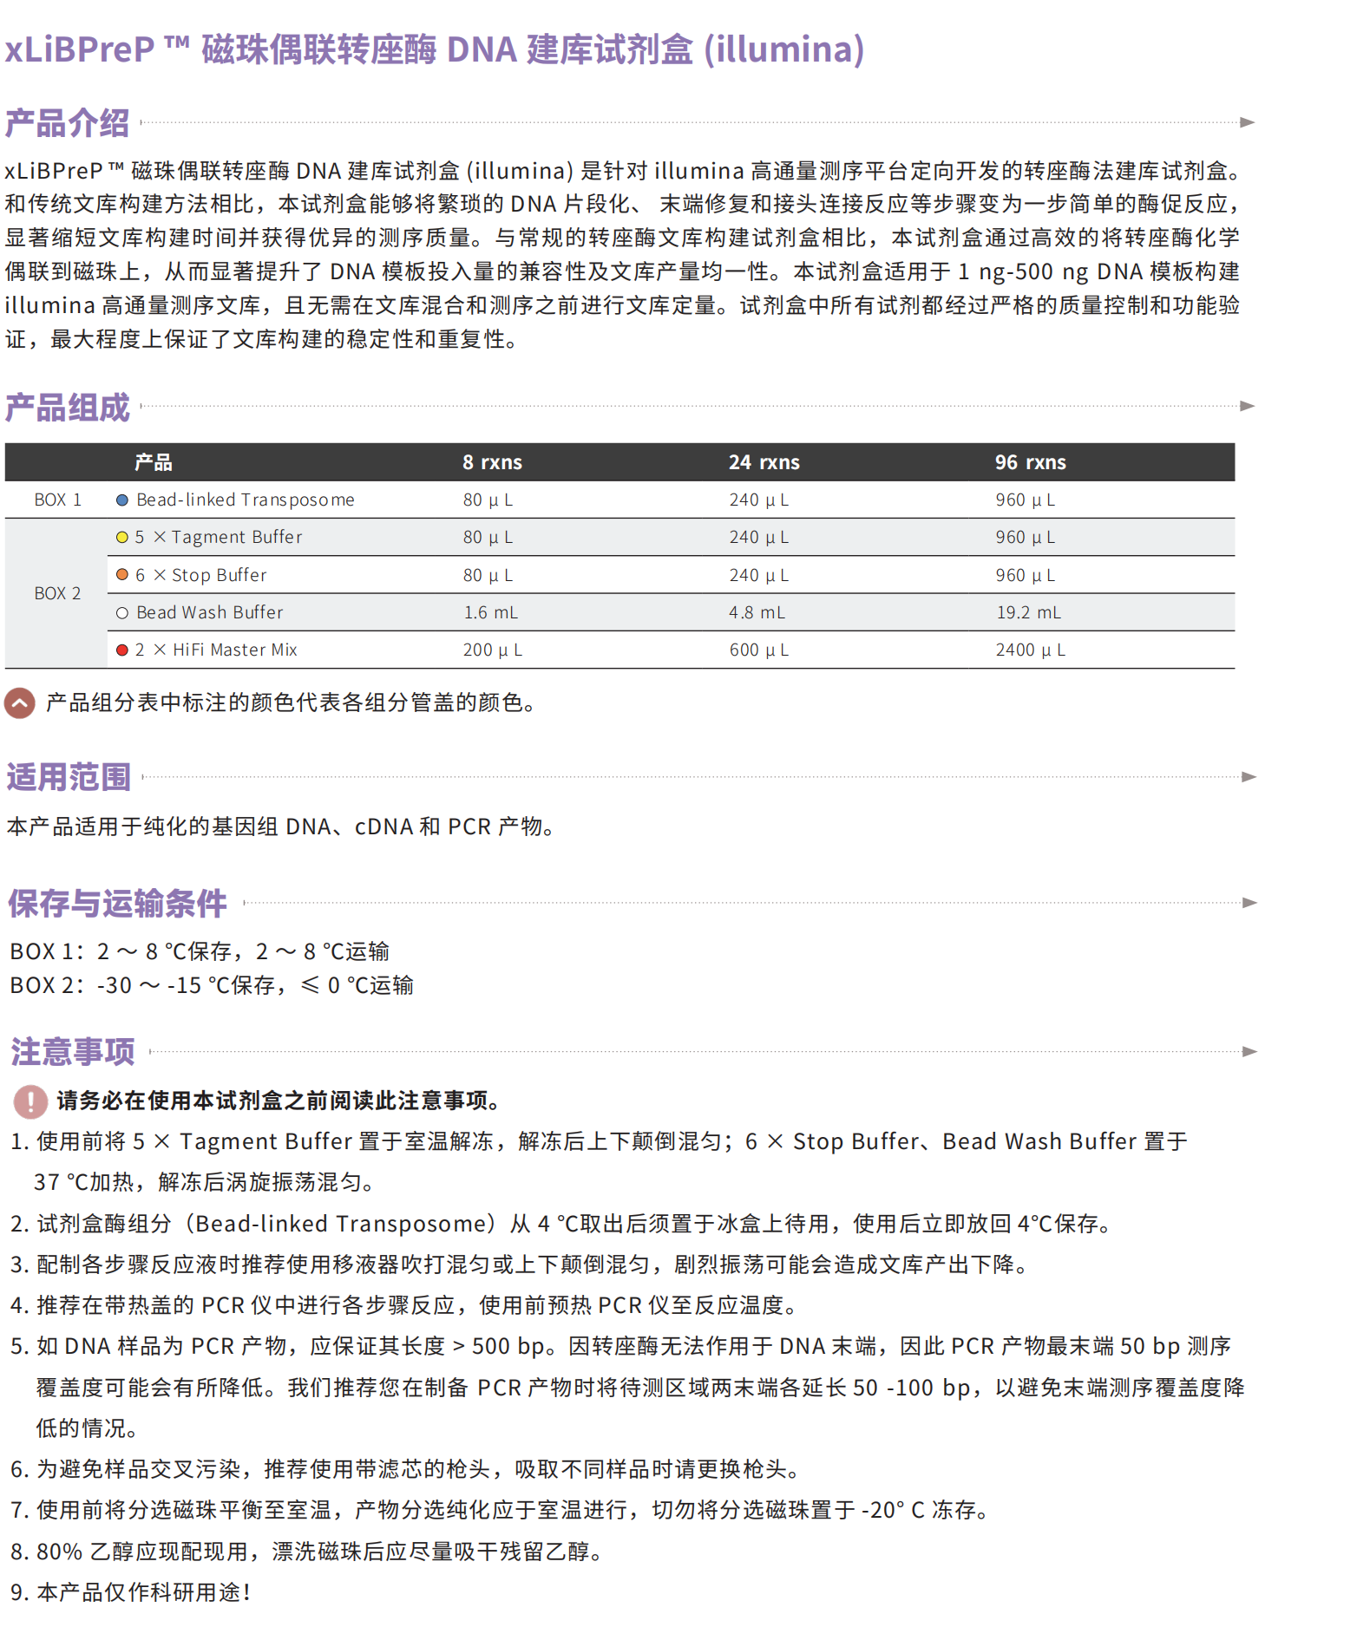Click the arrow at end of 产品介绍 heading line
This screenshot has height=1640, width=1370.
click(1248, 122)
